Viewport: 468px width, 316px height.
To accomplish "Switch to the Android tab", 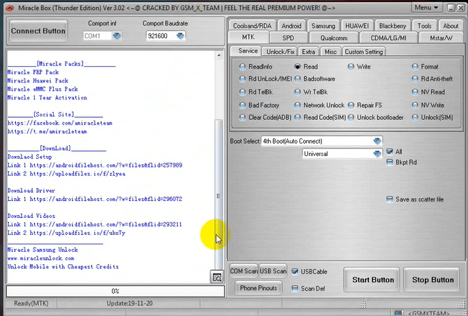I will [291, 26].
